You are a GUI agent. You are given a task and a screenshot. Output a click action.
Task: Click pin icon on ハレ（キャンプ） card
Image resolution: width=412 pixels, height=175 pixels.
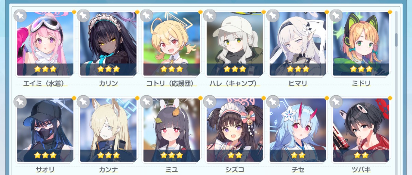[x=210, y=15]
